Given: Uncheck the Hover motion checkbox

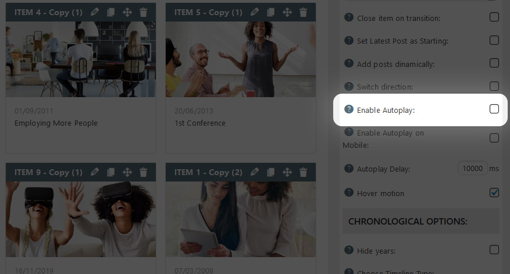Looking at the screenshot, I should click(x=494, y=193).
